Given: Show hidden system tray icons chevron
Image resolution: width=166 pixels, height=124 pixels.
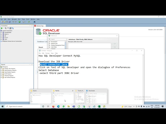Looking at the screenshot, I should coord(134,106).
